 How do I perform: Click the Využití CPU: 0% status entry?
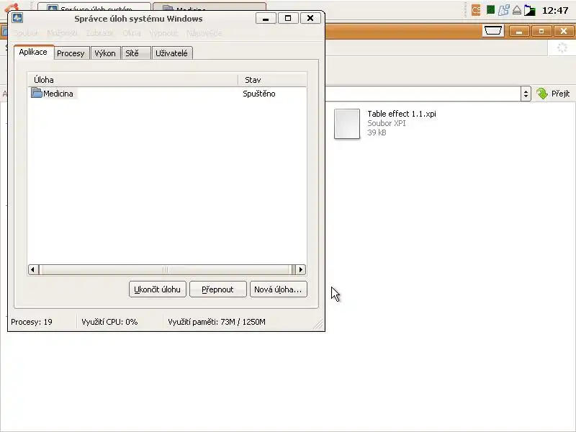coord(109,322)
